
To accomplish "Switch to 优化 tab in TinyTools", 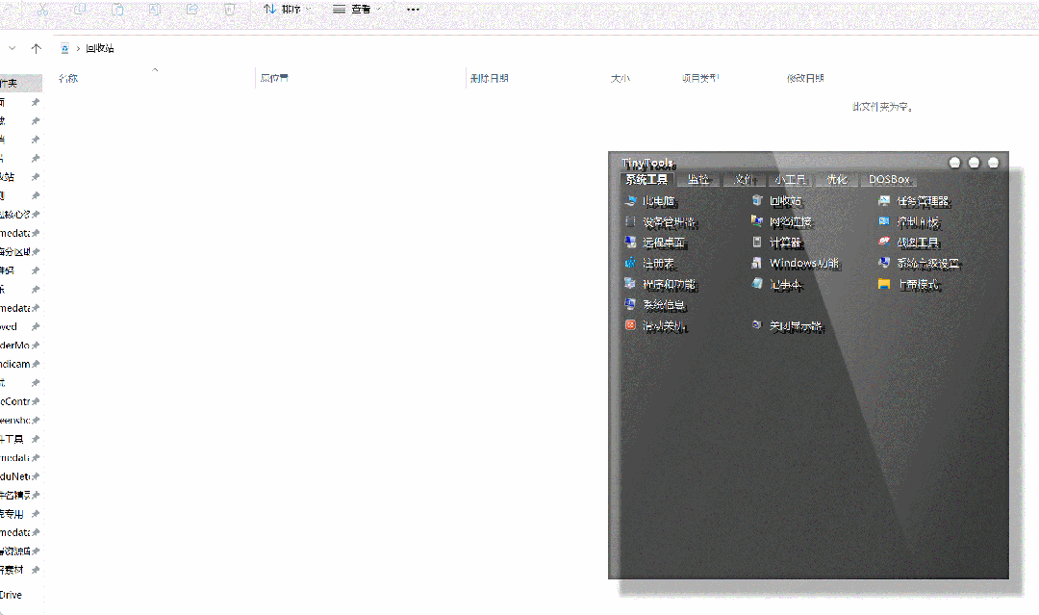I will [837, 180].
